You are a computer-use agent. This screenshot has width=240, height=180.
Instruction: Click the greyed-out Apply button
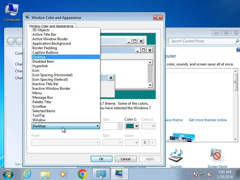(x=150, y=159)
